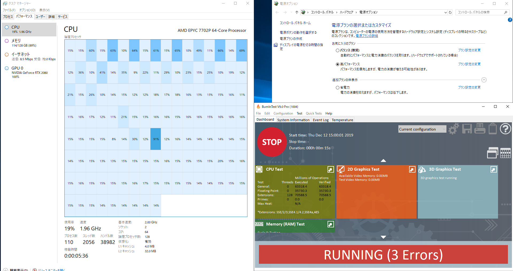Refresh the Power Options address bar
The image size is (513, 271).
(450, 12)
